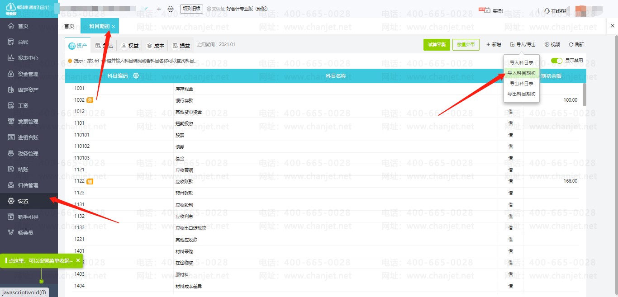The image size is (618, 297).
Task: Open the 视频 tutorial
Action: [552, 45]
